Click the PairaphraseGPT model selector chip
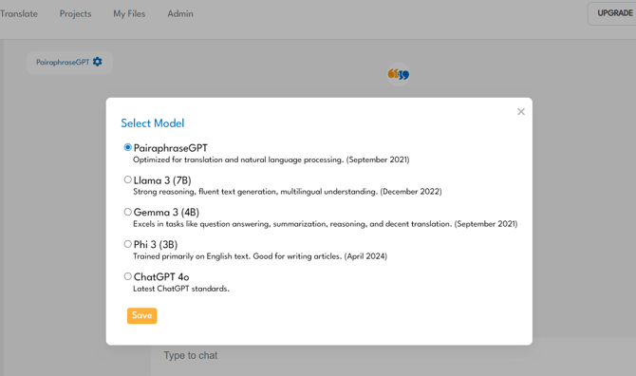This screenshot has height=376, width=636. coord(69,63)
